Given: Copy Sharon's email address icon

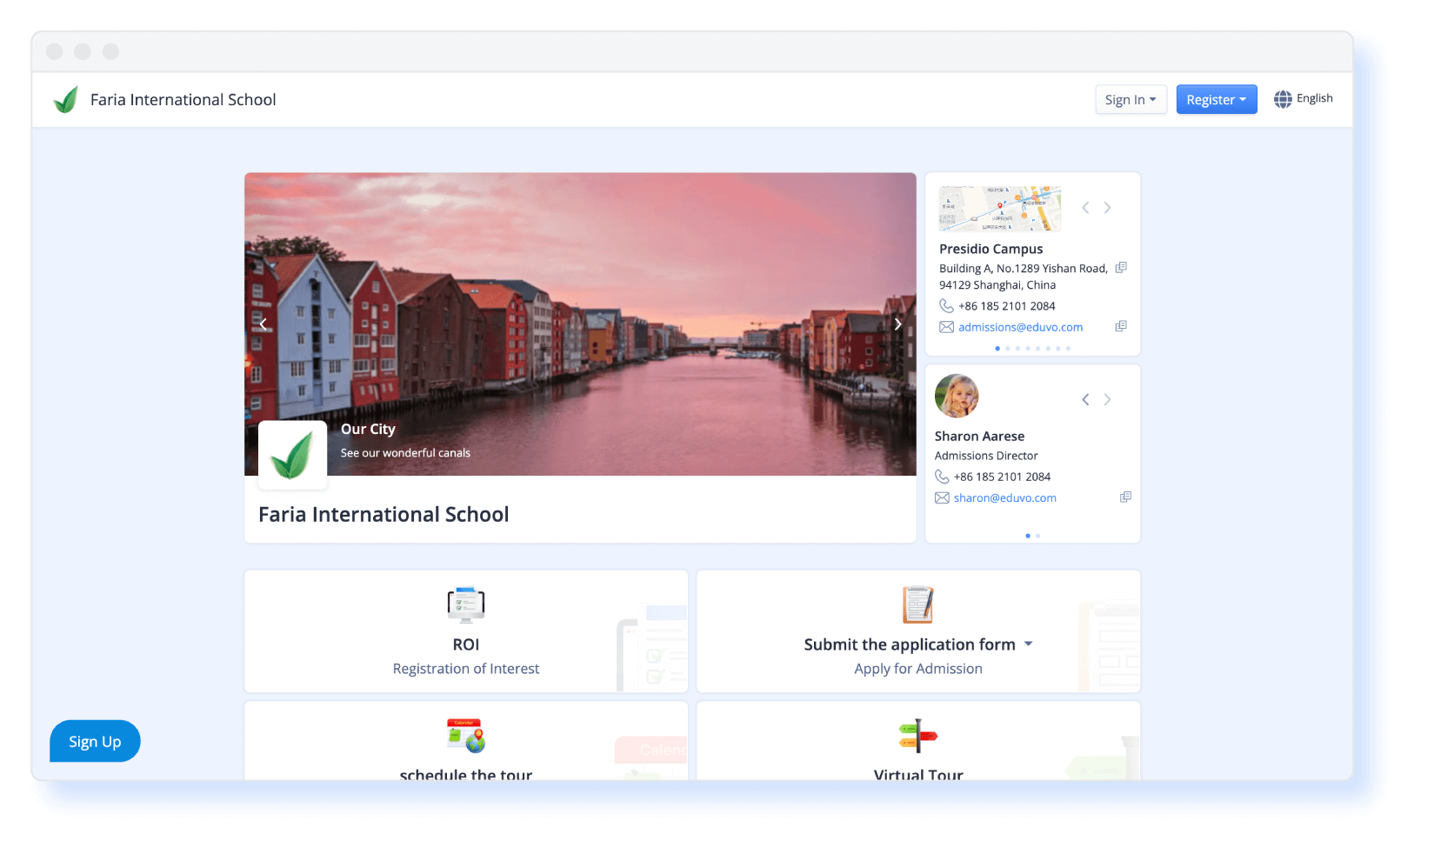Looking at the screenshot, I should click(x=1125, y=497).
